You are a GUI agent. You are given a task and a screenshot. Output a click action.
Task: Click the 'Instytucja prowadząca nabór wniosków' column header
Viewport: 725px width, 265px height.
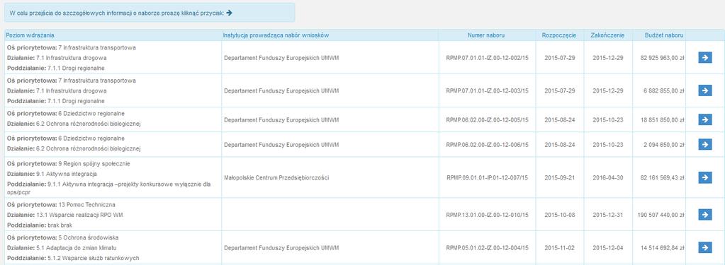pos(276,35)
